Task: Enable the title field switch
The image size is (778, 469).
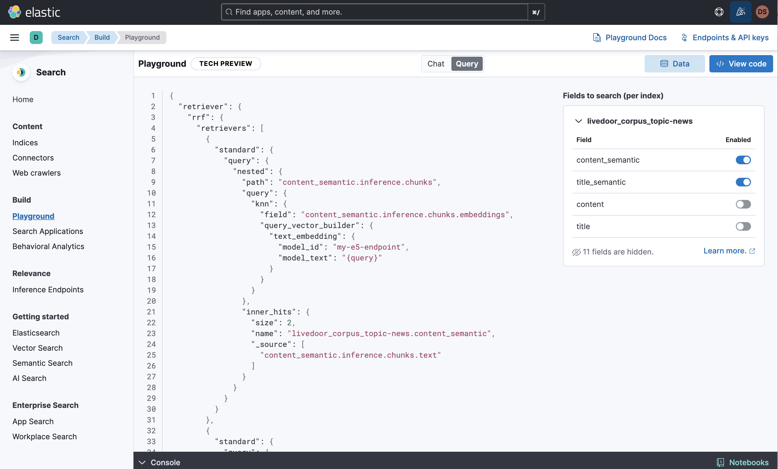Action: (x=743, y=226)
